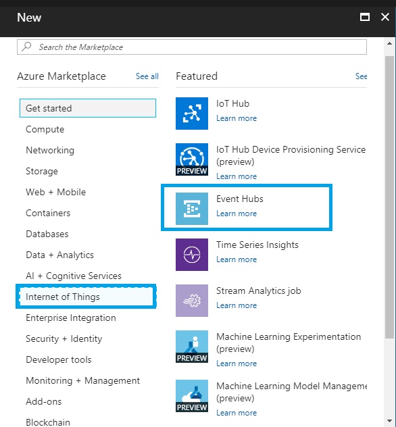The width and height of the screenshot is (396, 427).
Task: Open the Time Series Insights icon
Action: click(192, 255)
